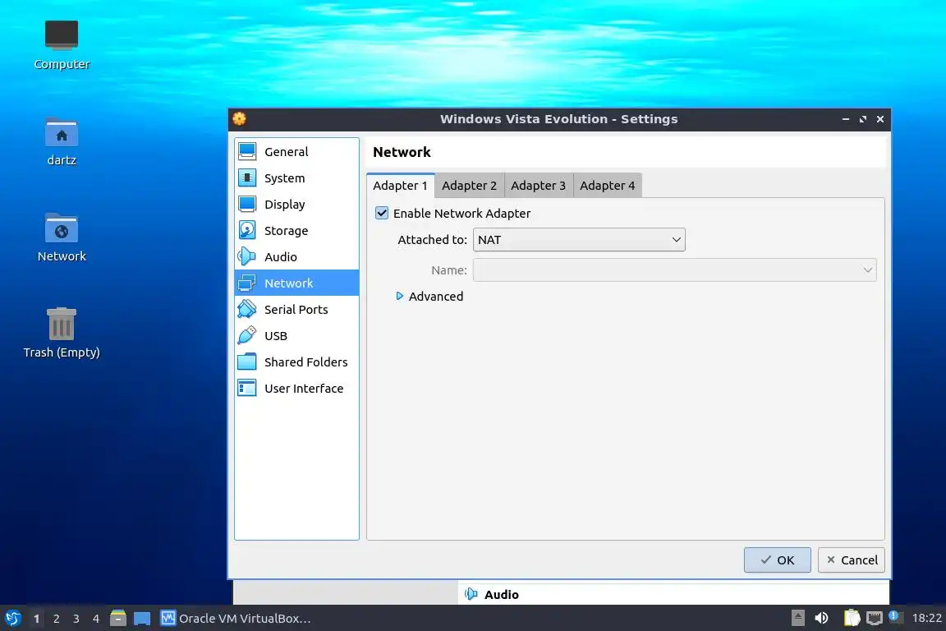946x631 pixels.
Task: Open the General settings icon
Action: (x=246, y=151)
